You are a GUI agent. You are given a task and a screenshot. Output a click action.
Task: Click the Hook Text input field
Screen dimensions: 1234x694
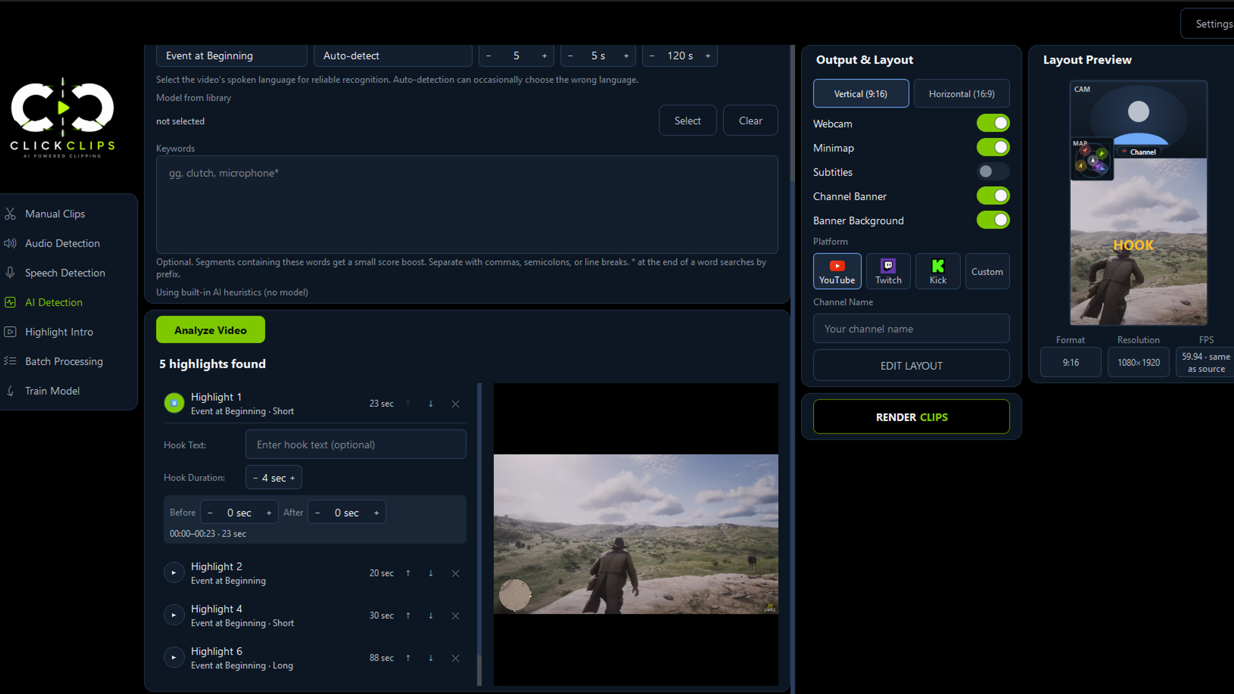[x=356, y=444]
